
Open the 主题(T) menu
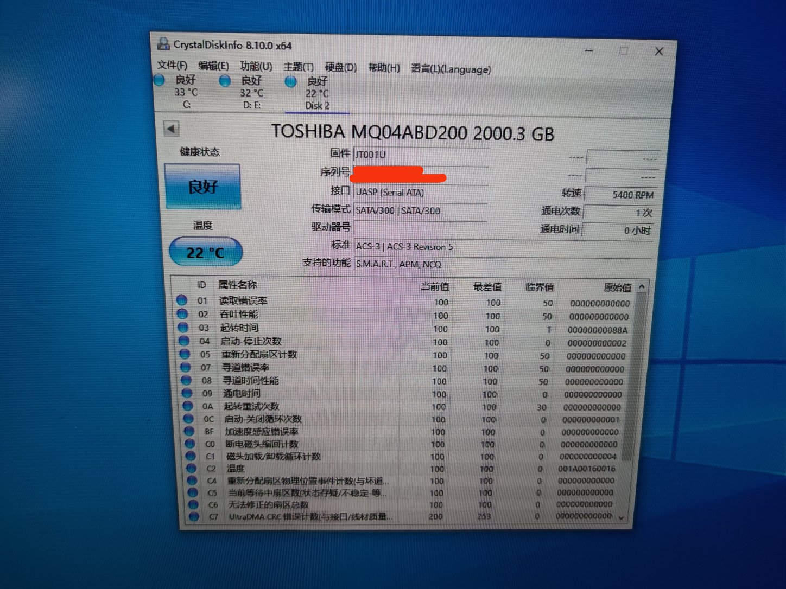(x=299, y=67)
